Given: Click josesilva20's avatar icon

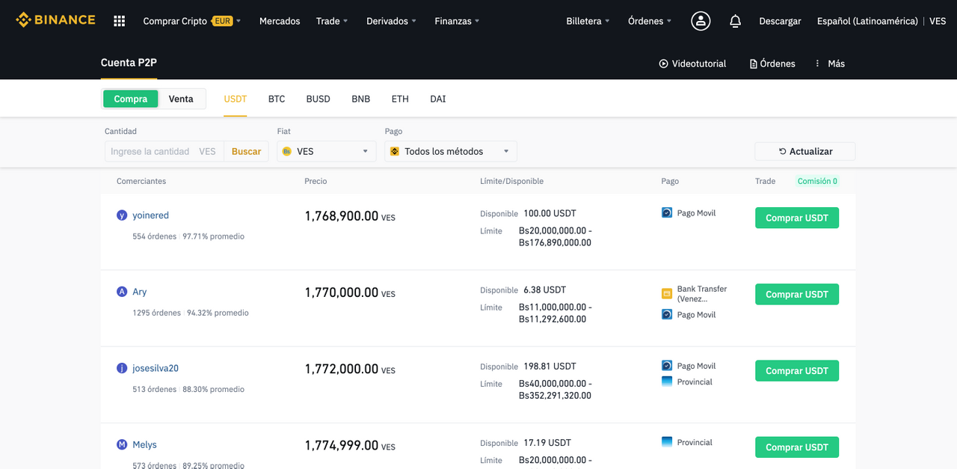Looking at the screenshot, I should (122, 368).
